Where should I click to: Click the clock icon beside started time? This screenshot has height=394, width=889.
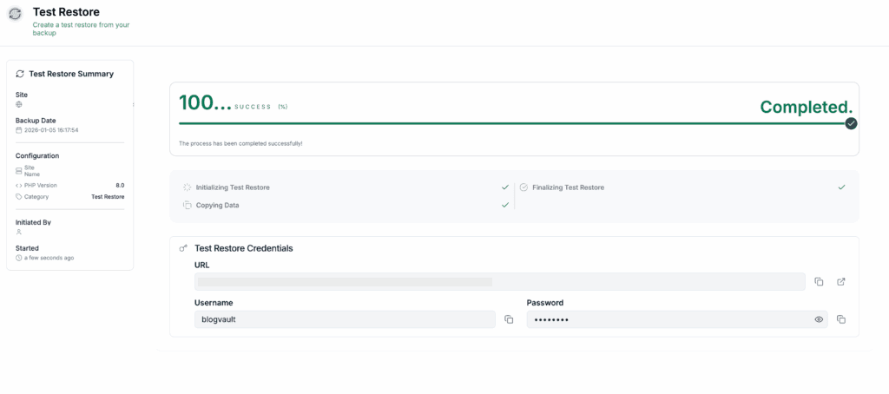[x=19, y=258]
